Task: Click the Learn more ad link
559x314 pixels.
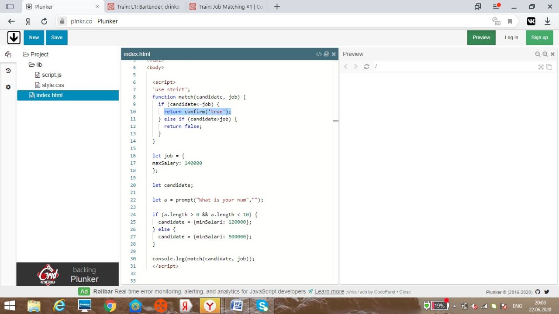Action: point(329,291)
